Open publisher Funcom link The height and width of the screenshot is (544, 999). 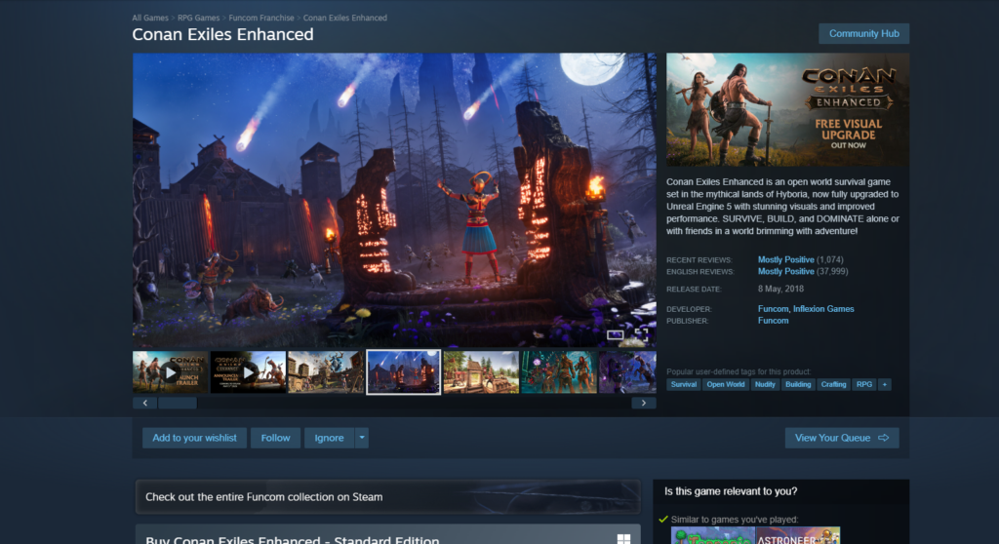tap(773, 321)
